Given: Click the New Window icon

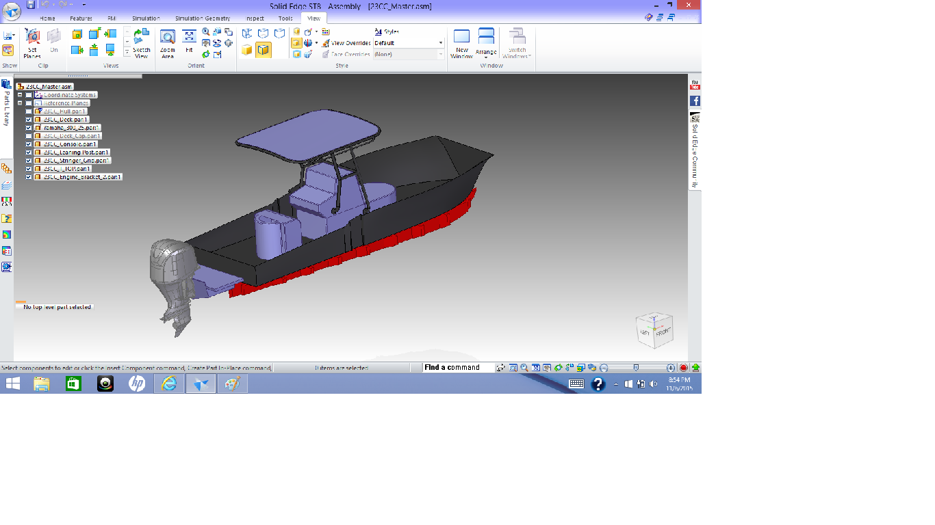Looking at the screenshot, I should (x=462, y=42).
